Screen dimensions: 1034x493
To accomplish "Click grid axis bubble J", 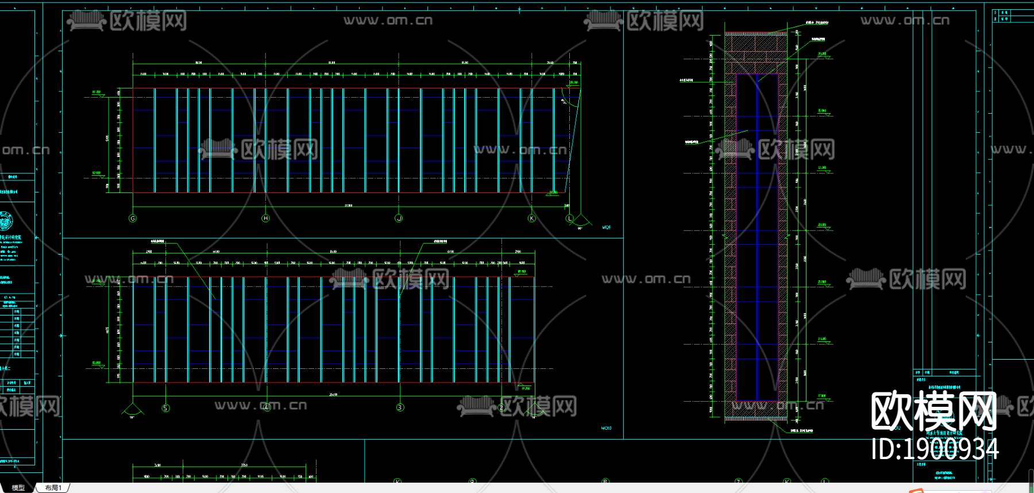I will (399, 218).
